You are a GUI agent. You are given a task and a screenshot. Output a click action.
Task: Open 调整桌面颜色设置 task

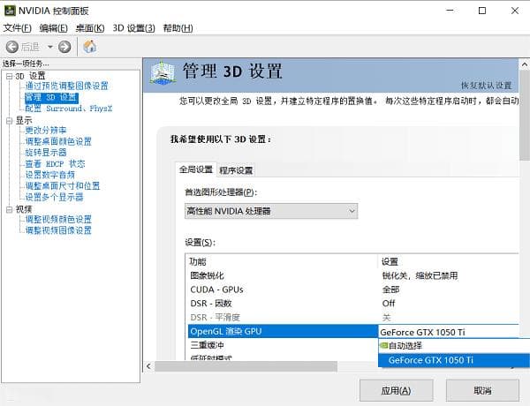coord(58,141)
